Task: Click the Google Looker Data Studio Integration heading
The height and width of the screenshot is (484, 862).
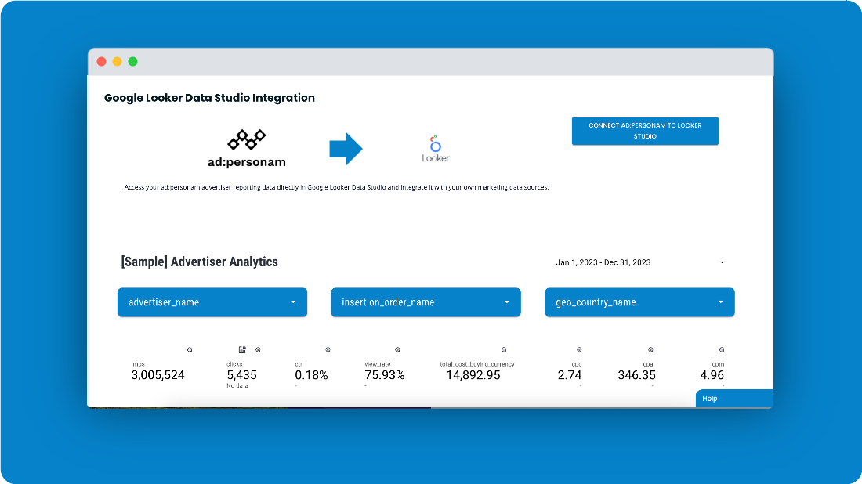Action: click(209, 98)
